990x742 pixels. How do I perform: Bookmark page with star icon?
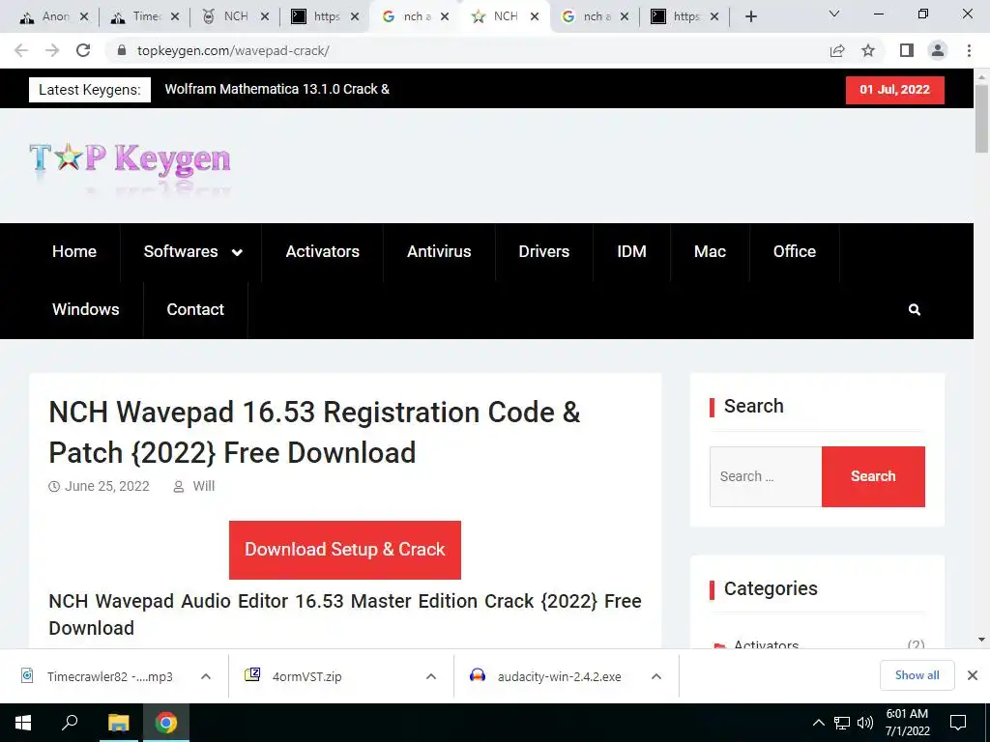point(868,50)
